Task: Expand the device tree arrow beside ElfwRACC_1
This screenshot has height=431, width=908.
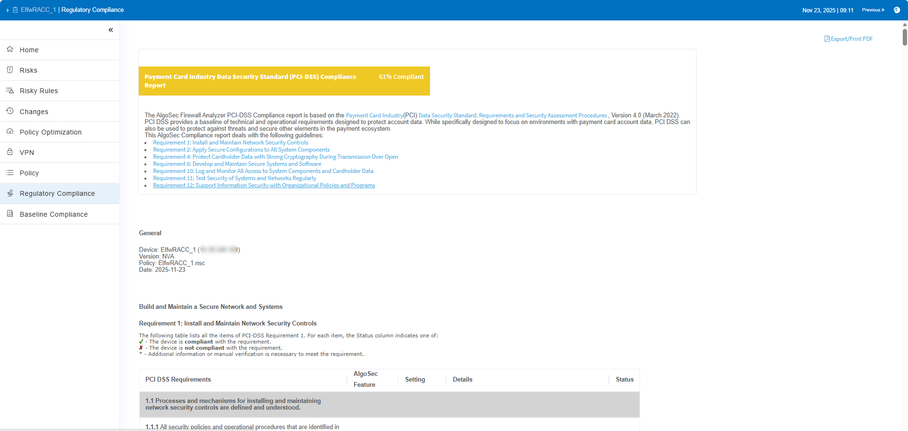Action: click(8, 10)
